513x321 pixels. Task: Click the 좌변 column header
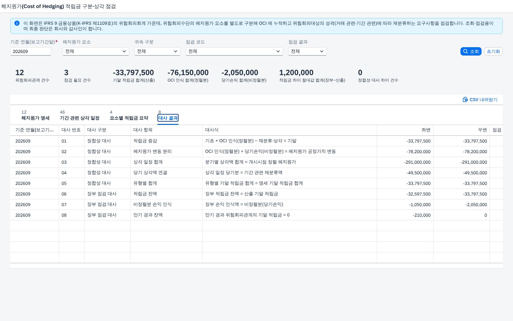click(405, 130)
